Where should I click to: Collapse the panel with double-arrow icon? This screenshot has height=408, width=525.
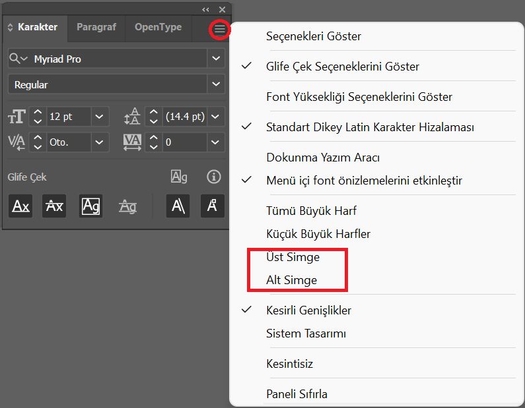click(x=205, y=10)
